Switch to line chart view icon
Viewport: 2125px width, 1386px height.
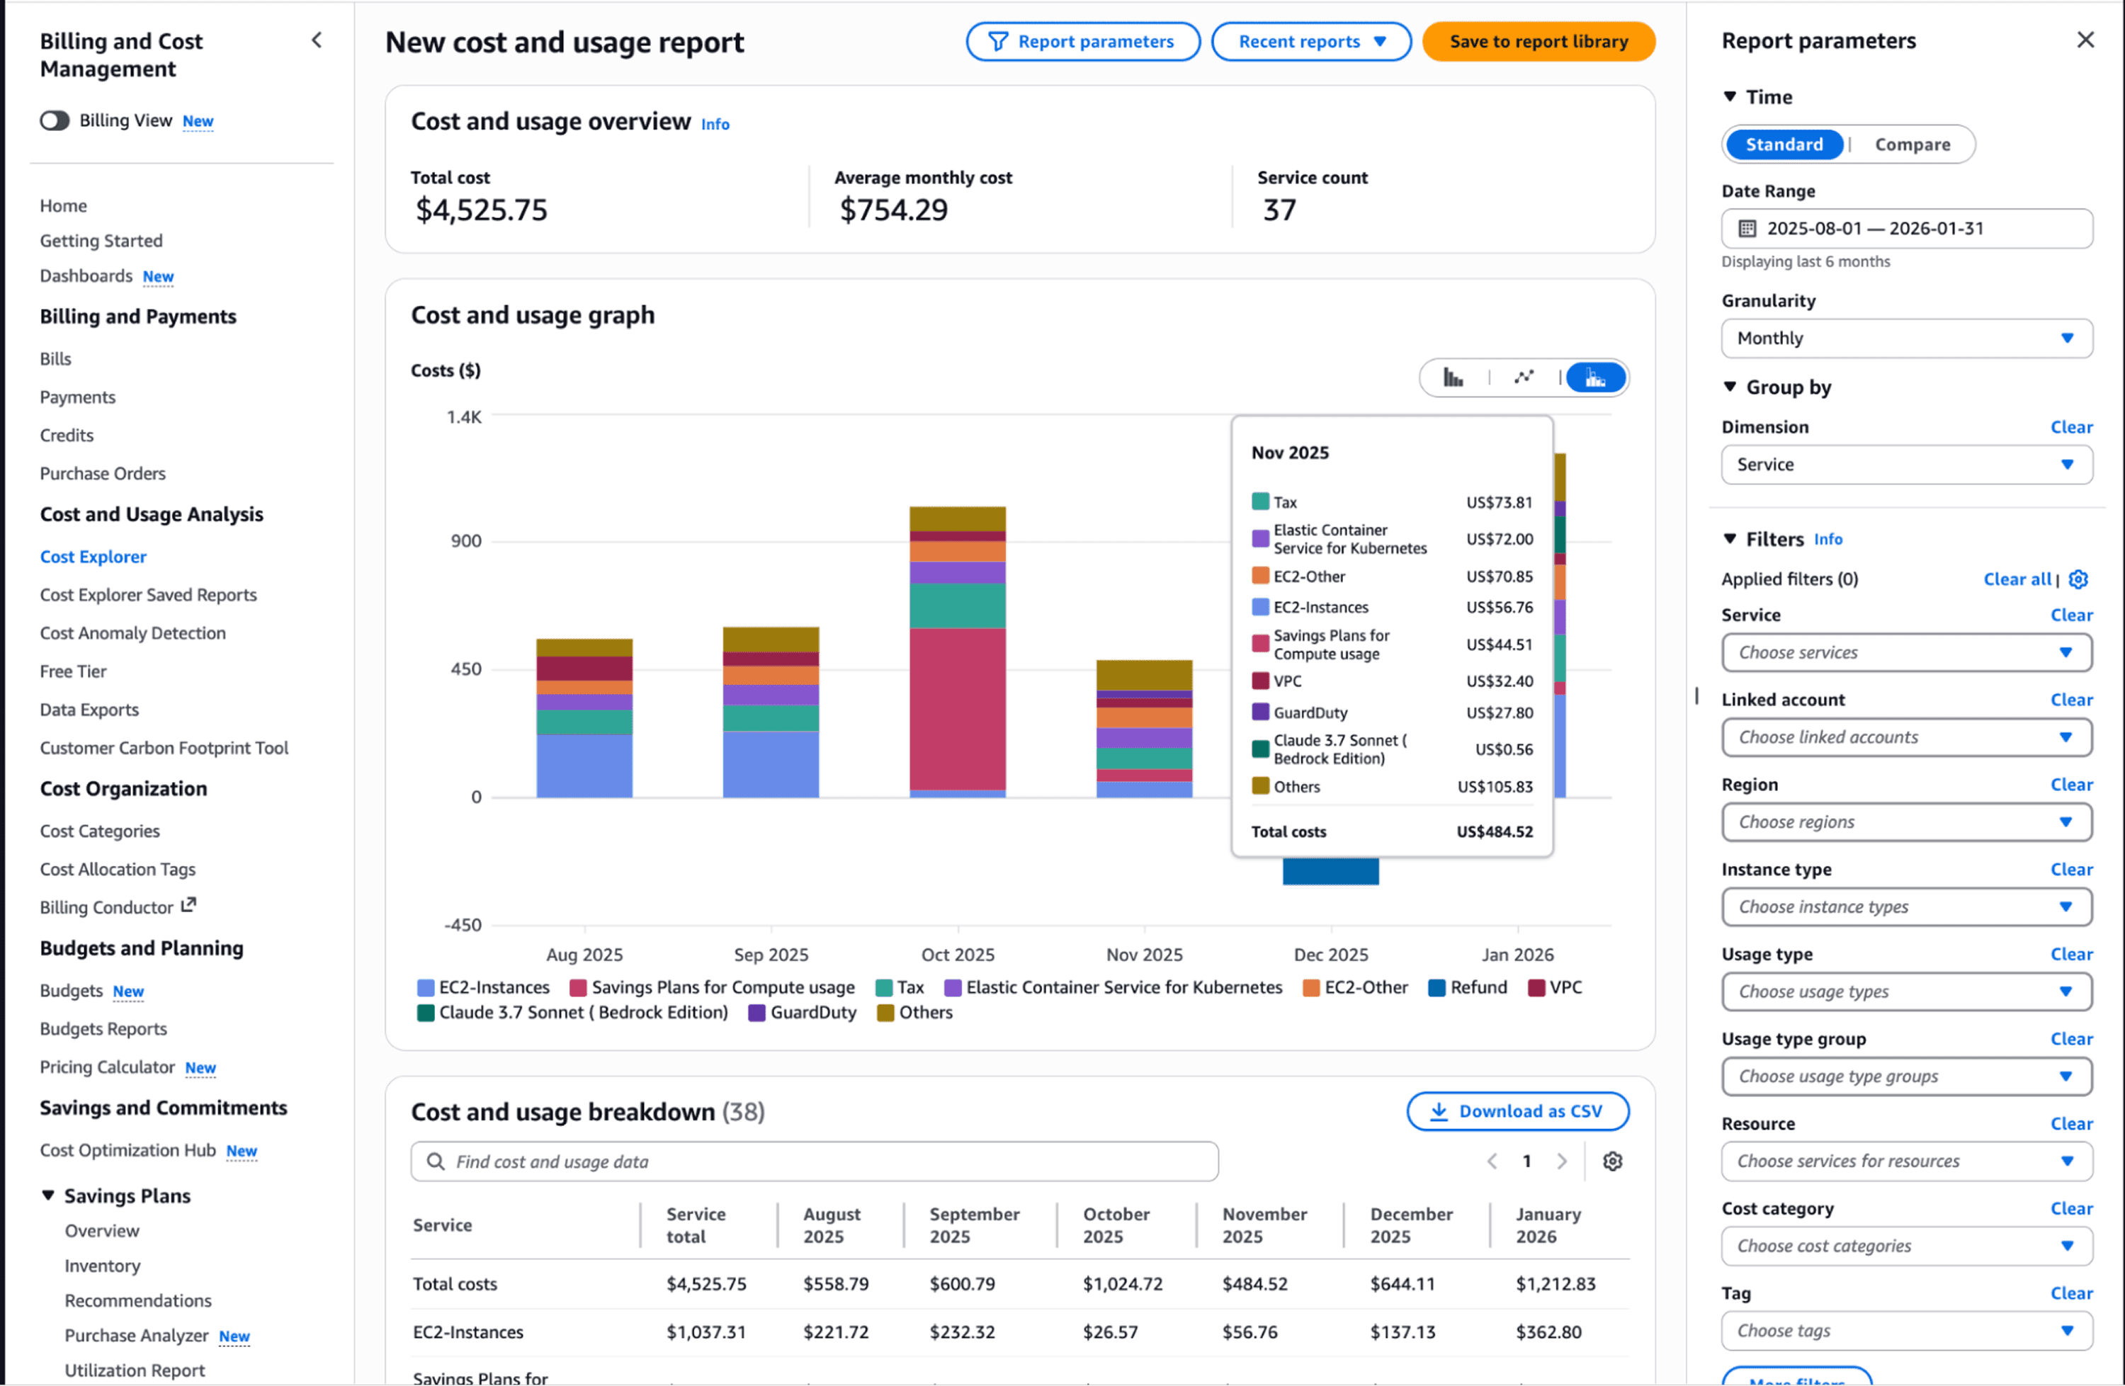1523,377
